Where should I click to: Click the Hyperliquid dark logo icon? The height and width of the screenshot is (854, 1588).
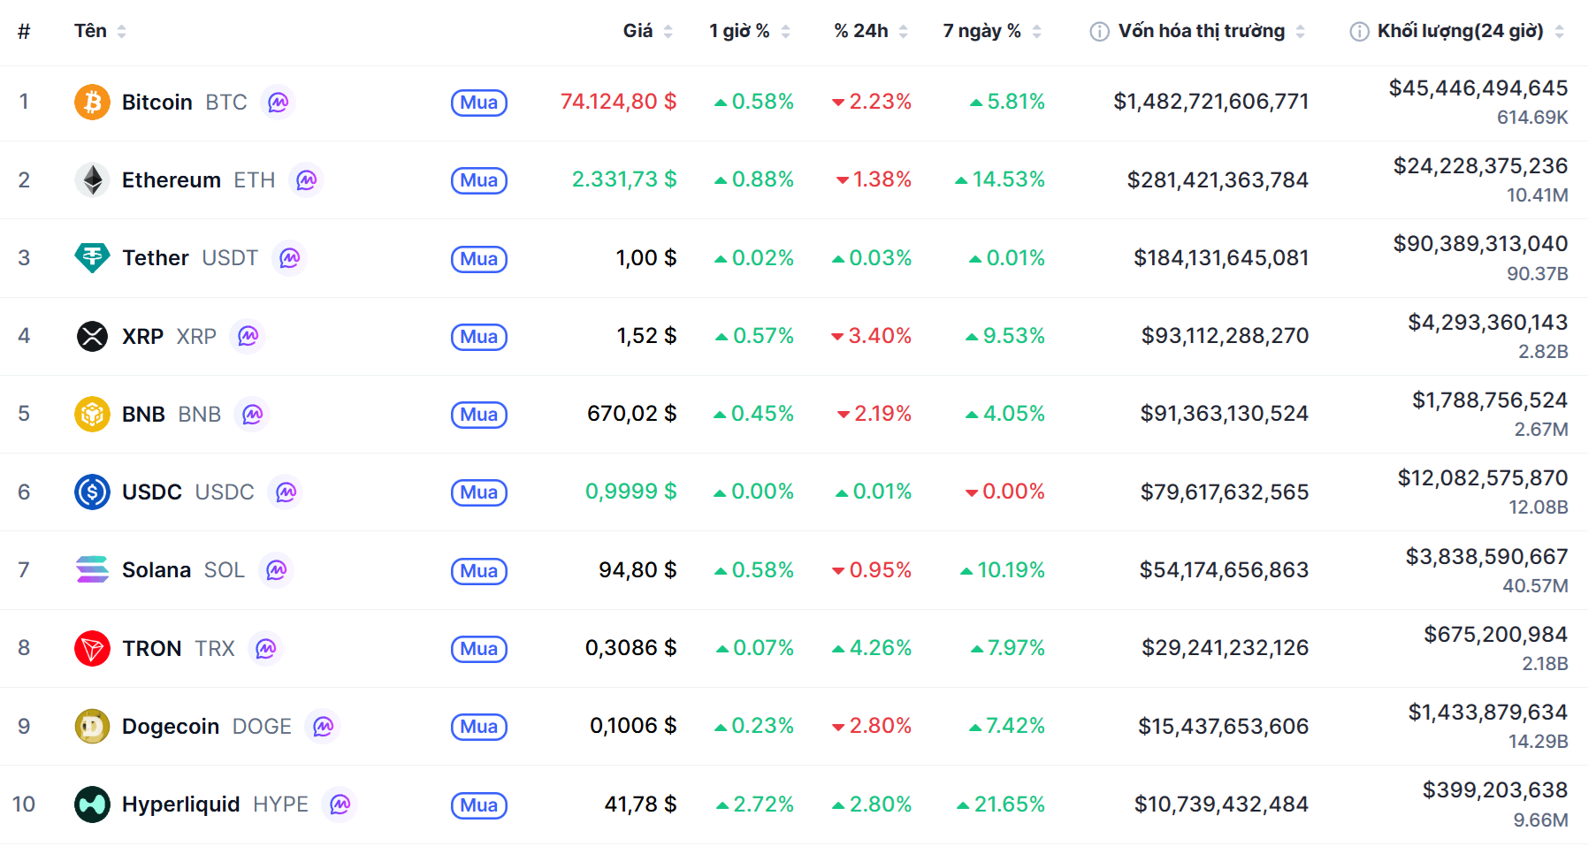tap(92, 804)
